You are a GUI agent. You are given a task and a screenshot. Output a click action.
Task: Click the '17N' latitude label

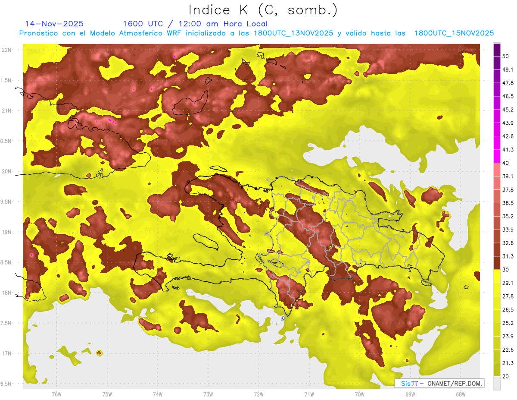[7, 353]
